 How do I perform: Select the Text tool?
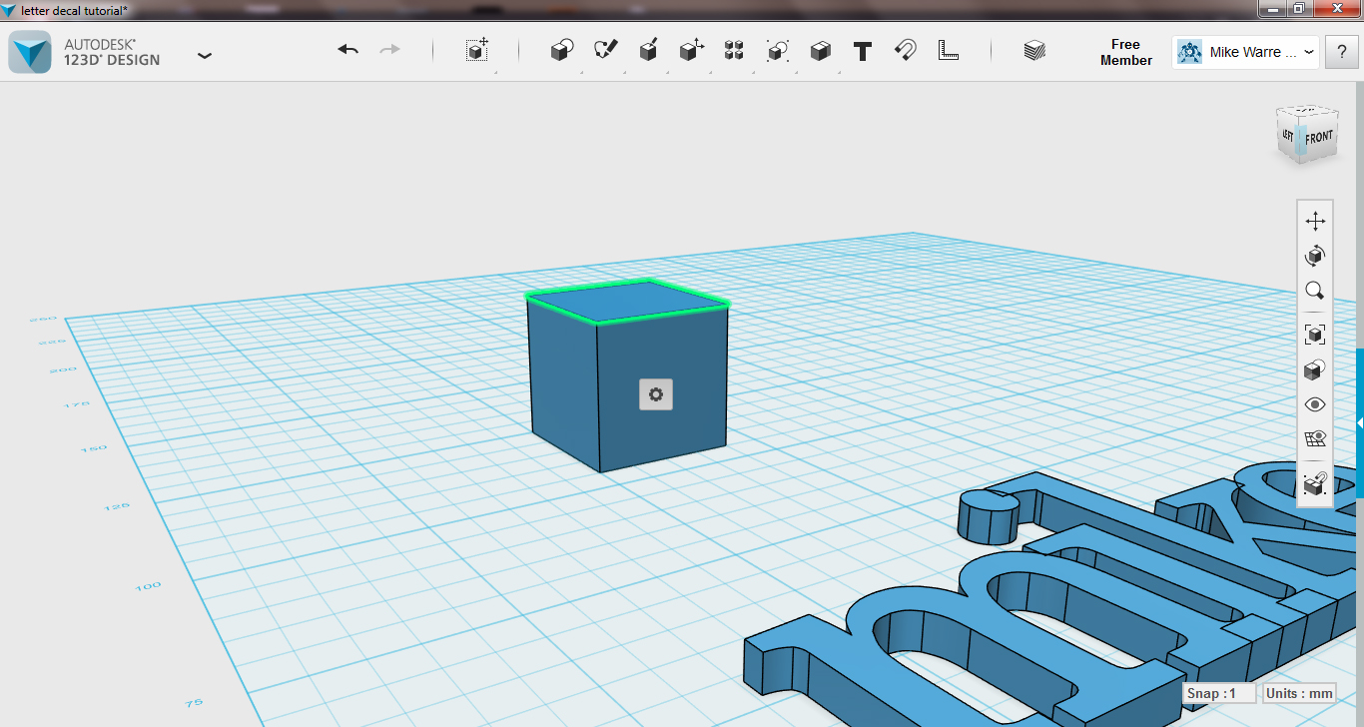coord(863,51)
